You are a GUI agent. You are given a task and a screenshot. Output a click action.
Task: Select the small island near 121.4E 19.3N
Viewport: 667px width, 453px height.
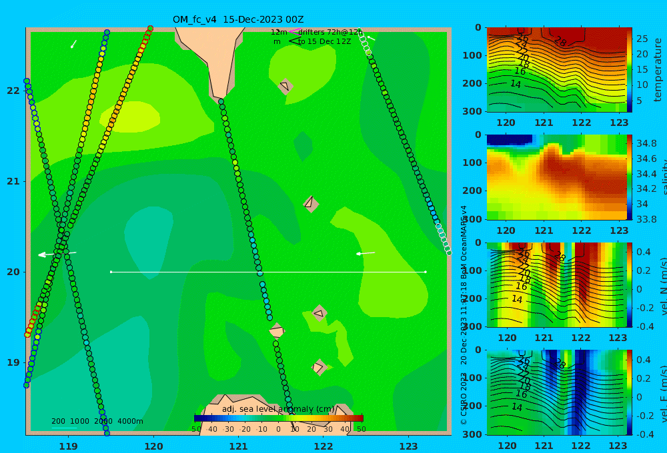(277, 331)
